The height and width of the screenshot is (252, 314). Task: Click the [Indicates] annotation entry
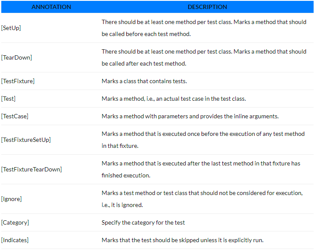tap(15, 240)
